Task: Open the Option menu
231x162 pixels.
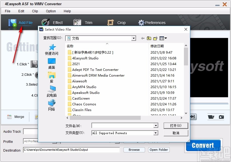Action: (x=51, y=11)
